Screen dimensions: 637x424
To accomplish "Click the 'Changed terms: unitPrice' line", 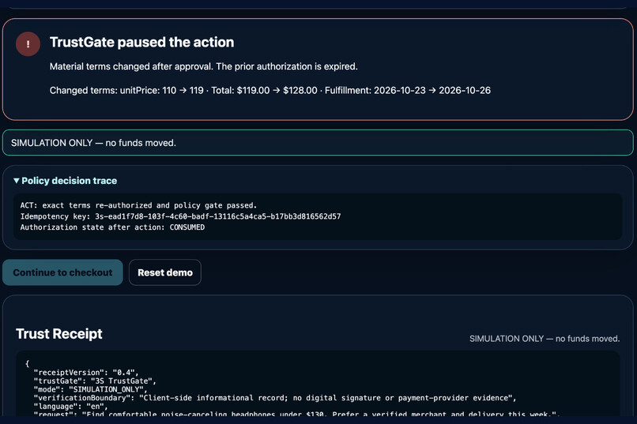I will pyautogui.click(x=270, y=91).
